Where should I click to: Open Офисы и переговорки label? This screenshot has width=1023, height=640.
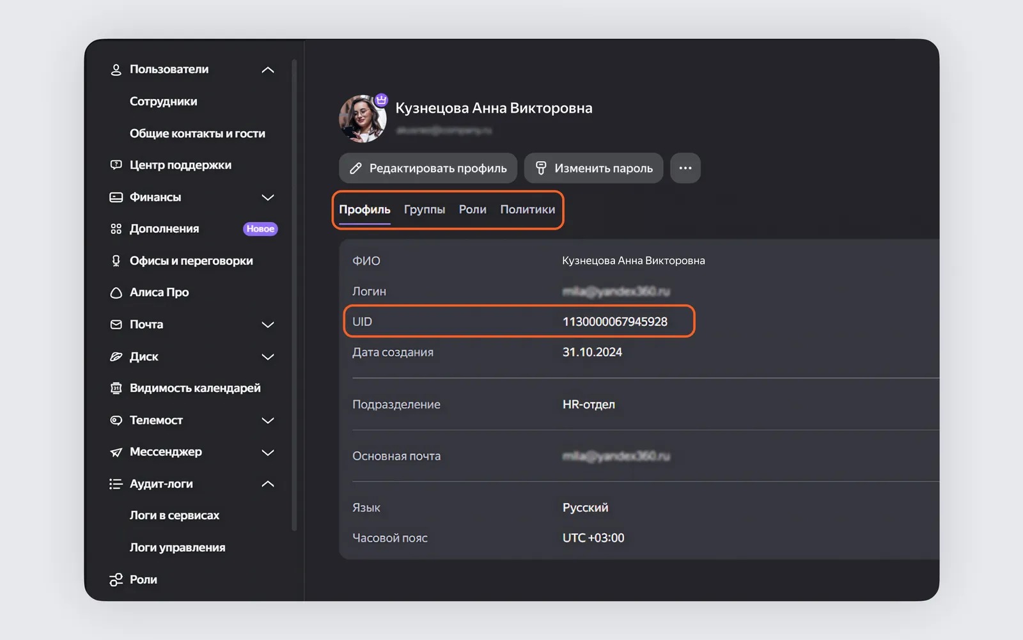pyautogui.click(x=191, y=261)
